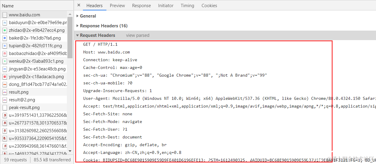Click thumbnail icon of dong_8f1d47bcb77d74a1e02 request
The image size is (376, 164).
click(5, 84)
